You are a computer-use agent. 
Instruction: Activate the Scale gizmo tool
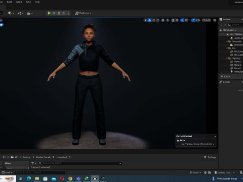pyautogui.click(x=158, y=20)
